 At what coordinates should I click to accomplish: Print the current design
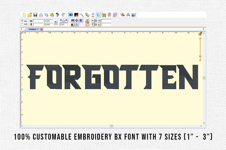coord(41,15)
